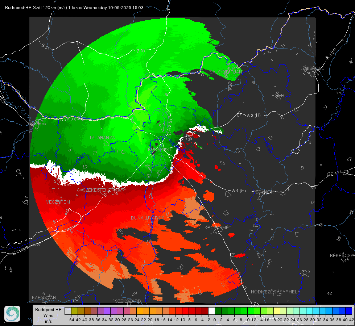This screenshot has height=326, width=355.
Task: Click the VESZPREM city label
Action: coord(58,202)
